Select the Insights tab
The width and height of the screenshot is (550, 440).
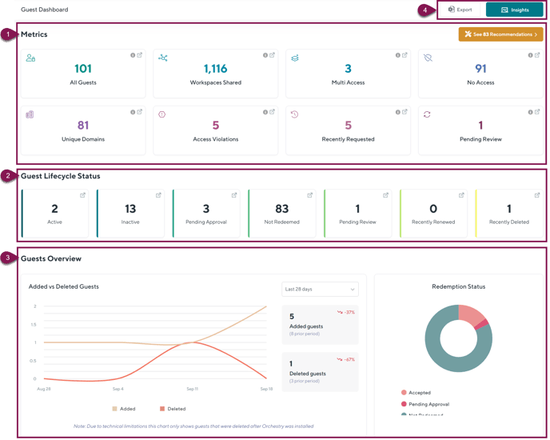coord(515,10)
